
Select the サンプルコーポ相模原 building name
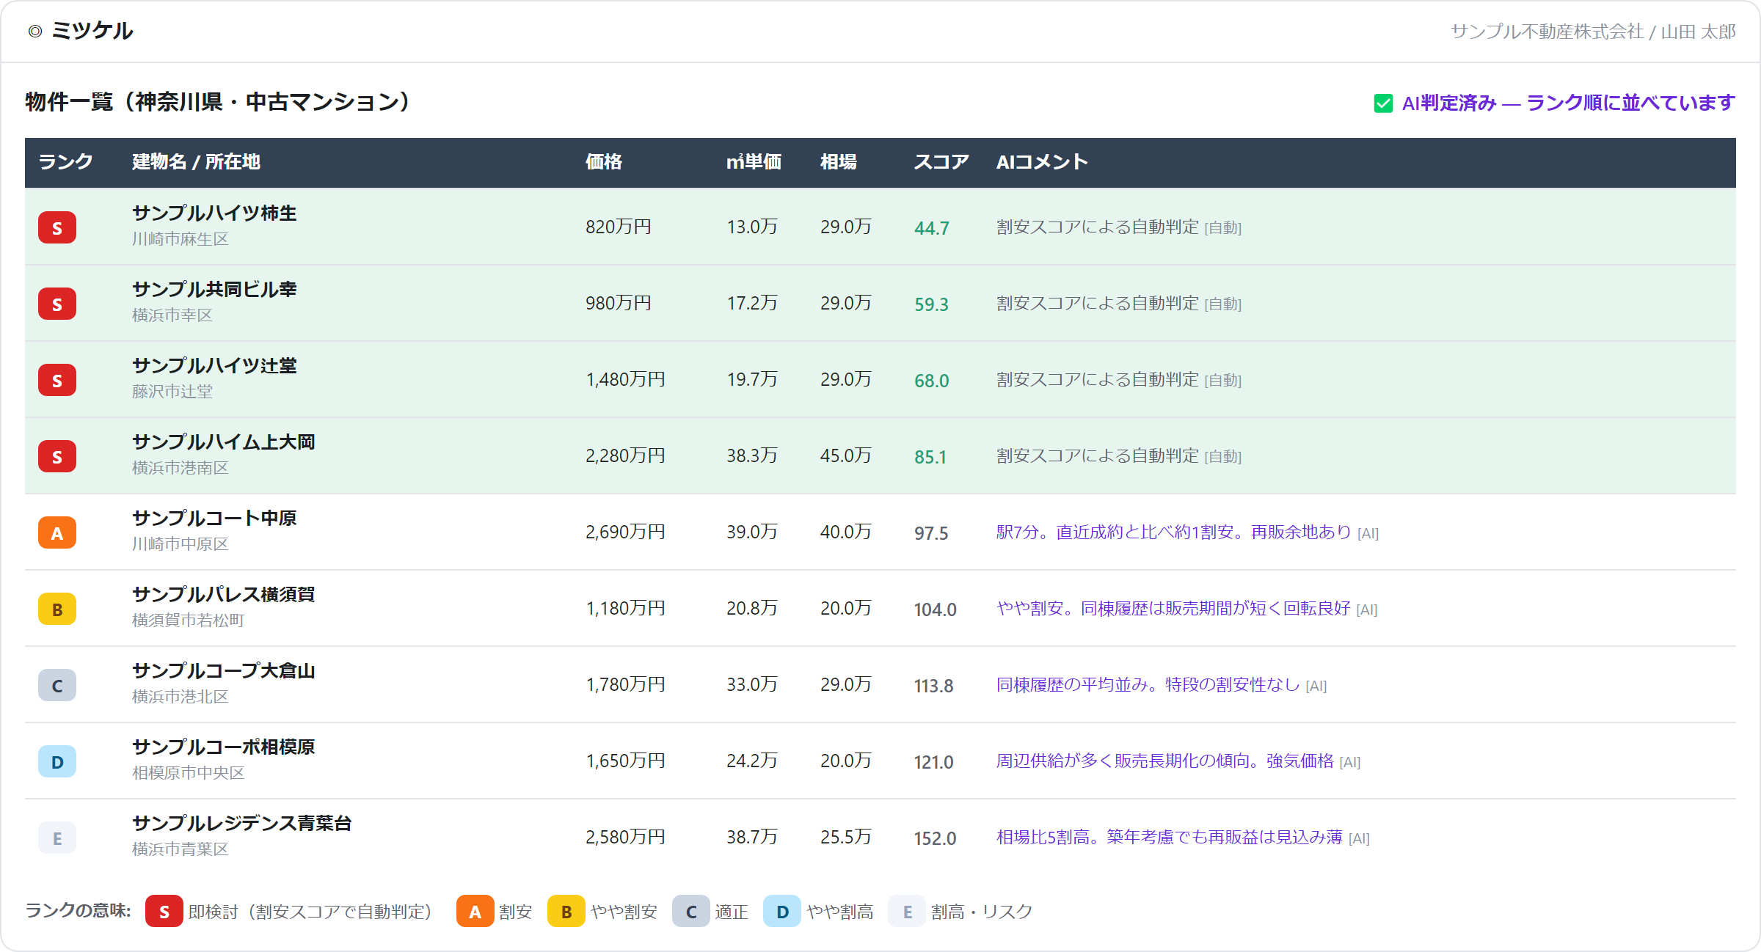[x=224, y=747]
